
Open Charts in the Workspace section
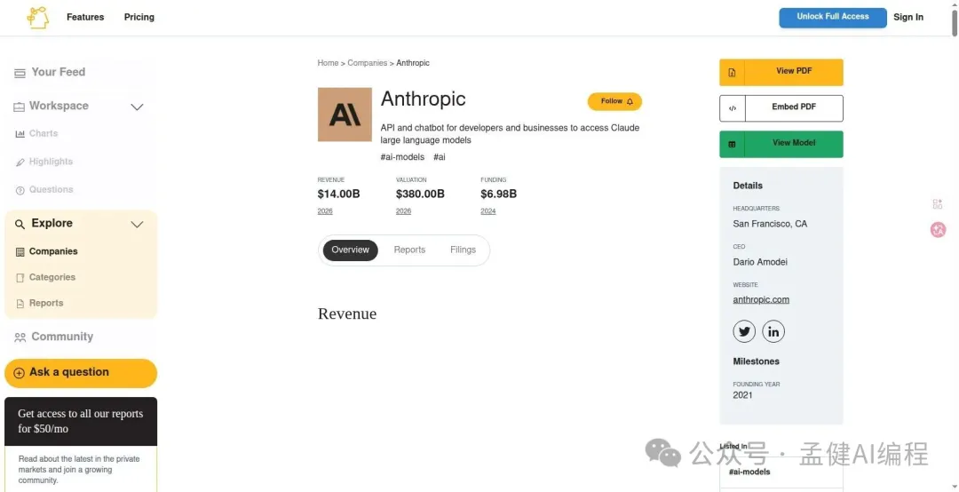click(44, 133)
